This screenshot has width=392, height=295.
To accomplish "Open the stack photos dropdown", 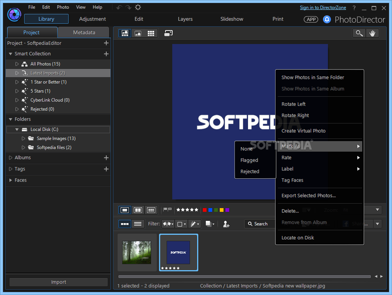I will tap(210, 224).
